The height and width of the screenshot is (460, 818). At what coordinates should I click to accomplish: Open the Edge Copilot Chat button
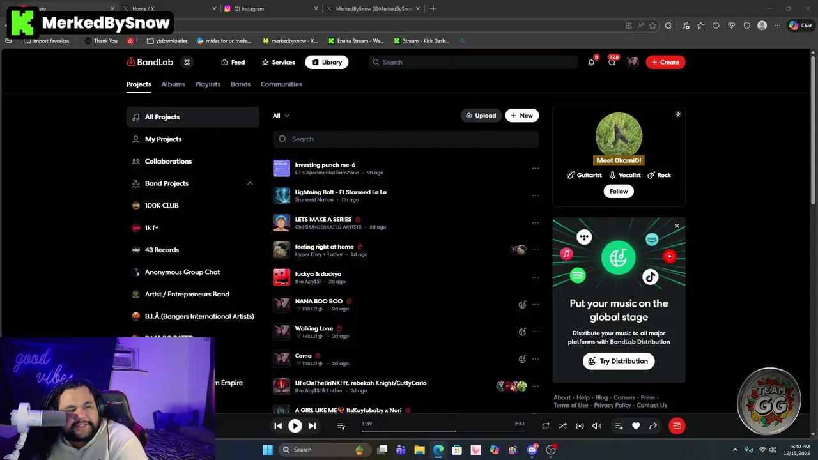(x=800, y=26)
